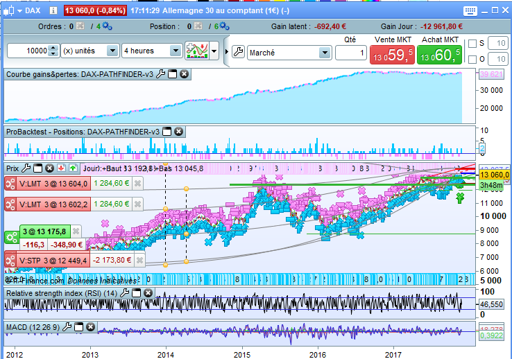Viewport: 512px width, 359px height.
Task: Select the position label 3 @ 13 175,8
Action: coord(45,231)
